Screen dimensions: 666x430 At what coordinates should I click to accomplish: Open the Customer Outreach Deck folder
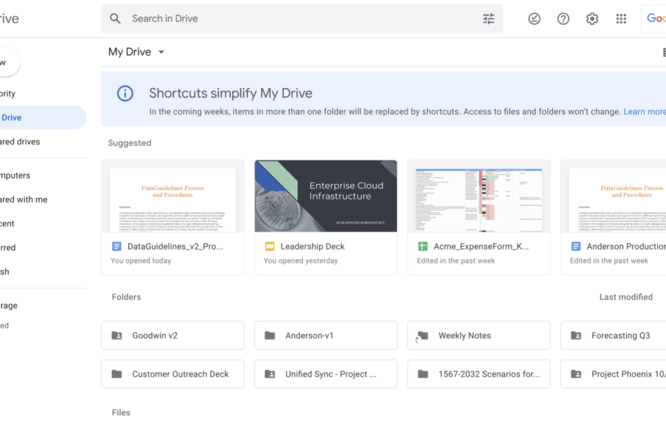173,374
